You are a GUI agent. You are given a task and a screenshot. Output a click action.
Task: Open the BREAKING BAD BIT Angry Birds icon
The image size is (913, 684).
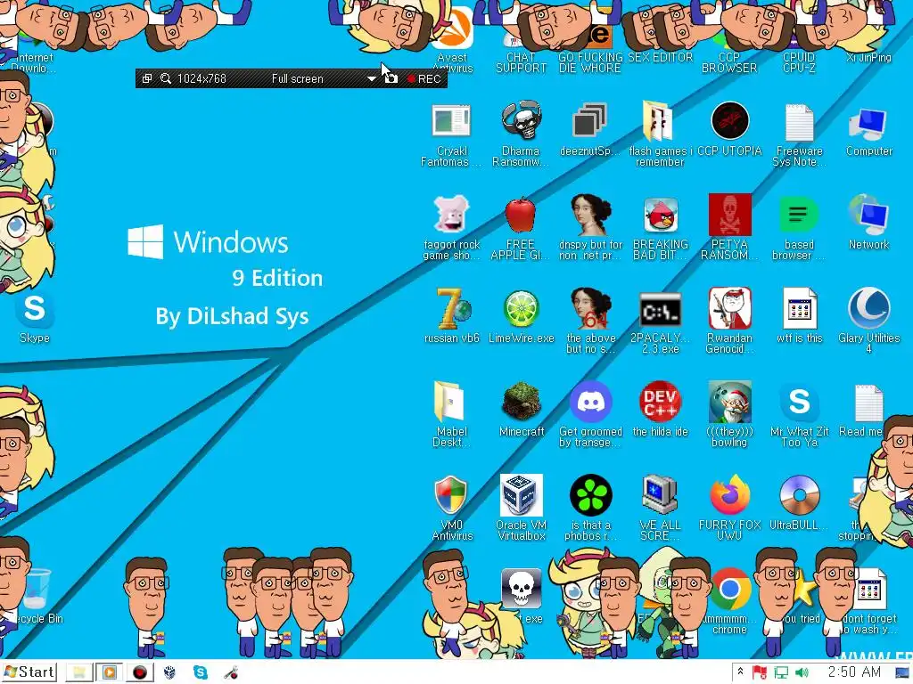tap(661, 215)
